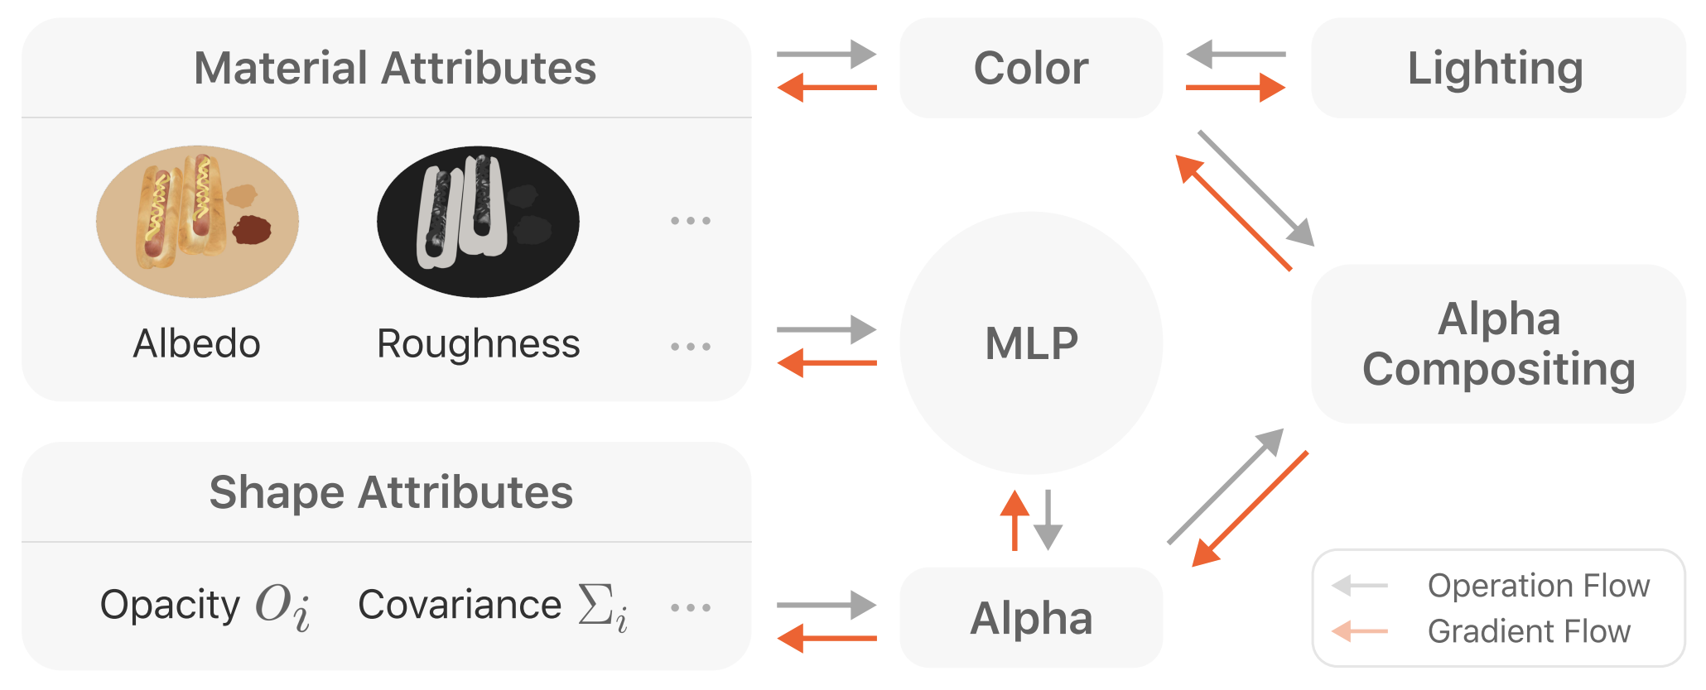Click the orange arrow pointing from Alpha to Shape Attributes
The width and height of the screenshot is (1706, 690).
pyautogui.click(x=826, y=638)
